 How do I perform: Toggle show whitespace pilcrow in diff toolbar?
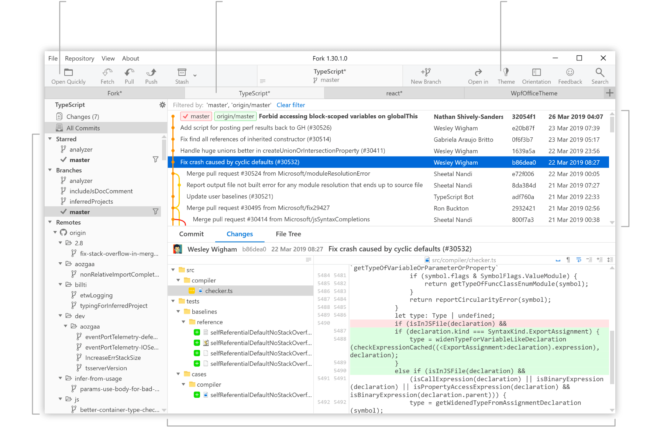pyautogui.click(x=568, y=260)
